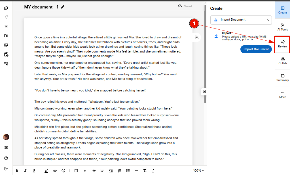Apply numbered list formatting

click(119, 170)
